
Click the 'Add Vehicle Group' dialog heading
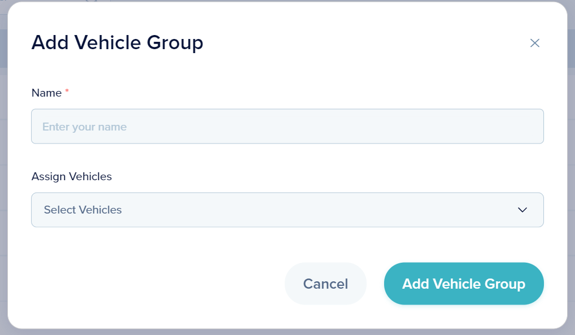[117, 43]
